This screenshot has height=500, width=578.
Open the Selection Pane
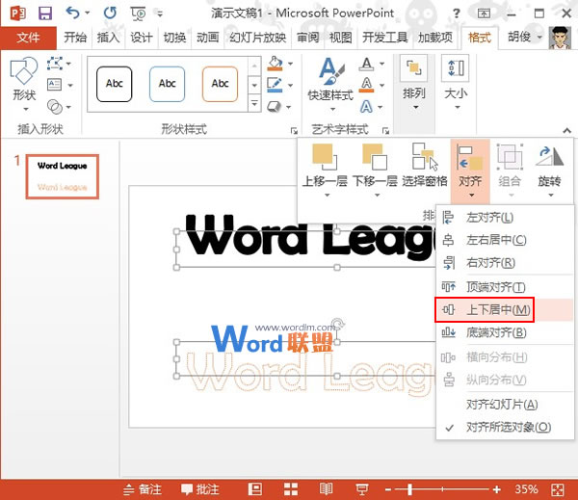(x=425, y=165)
